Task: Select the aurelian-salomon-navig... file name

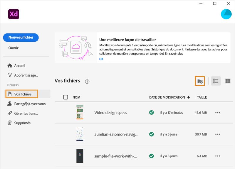Action: click(x=116, y=134)
